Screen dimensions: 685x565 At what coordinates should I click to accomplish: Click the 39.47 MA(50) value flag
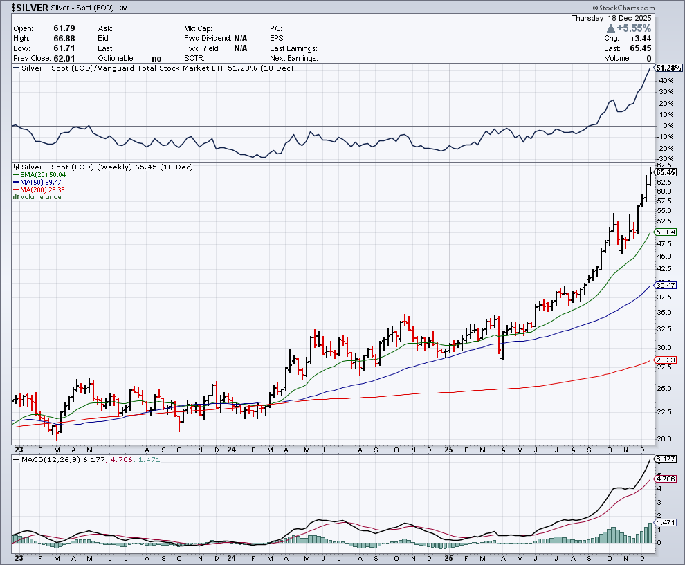pyautogui.click(x=666, y=285)
